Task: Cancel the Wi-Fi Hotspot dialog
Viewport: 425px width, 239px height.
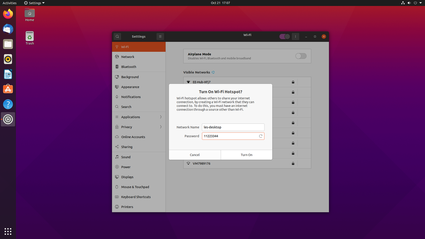Action: [195, 155]
